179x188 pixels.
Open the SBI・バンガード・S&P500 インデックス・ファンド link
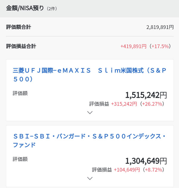click(89, 141)
